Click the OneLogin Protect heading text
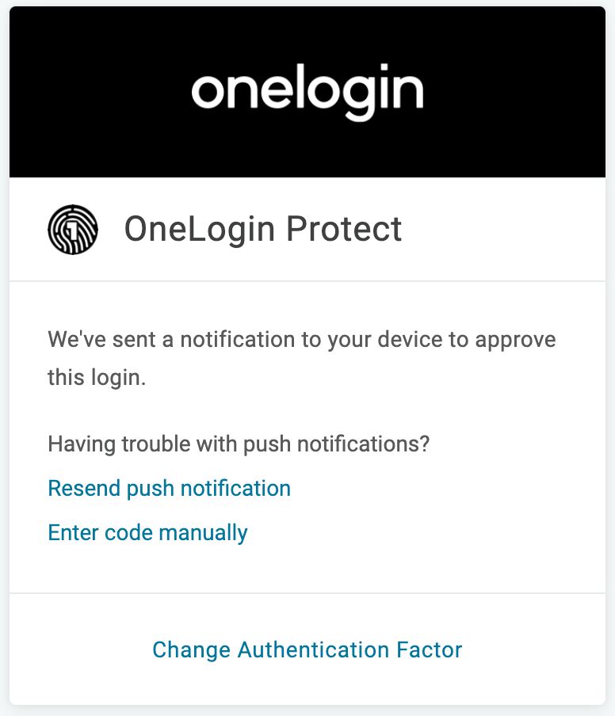 (263, 229)
